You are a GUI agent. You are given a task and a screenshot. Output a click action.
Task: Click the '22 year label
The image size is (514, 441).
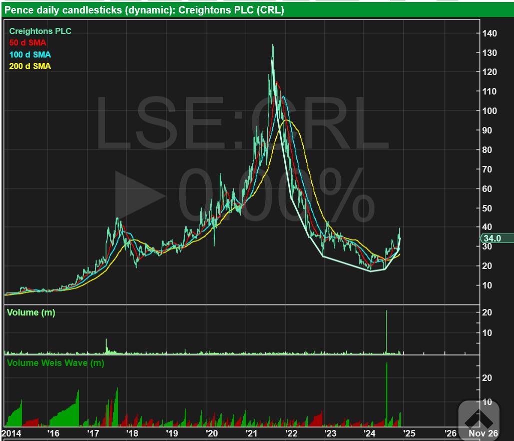coord(291,433)
